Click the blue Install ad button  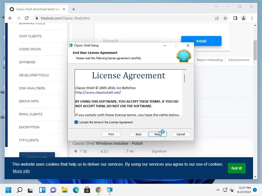(x=201, y=41)
